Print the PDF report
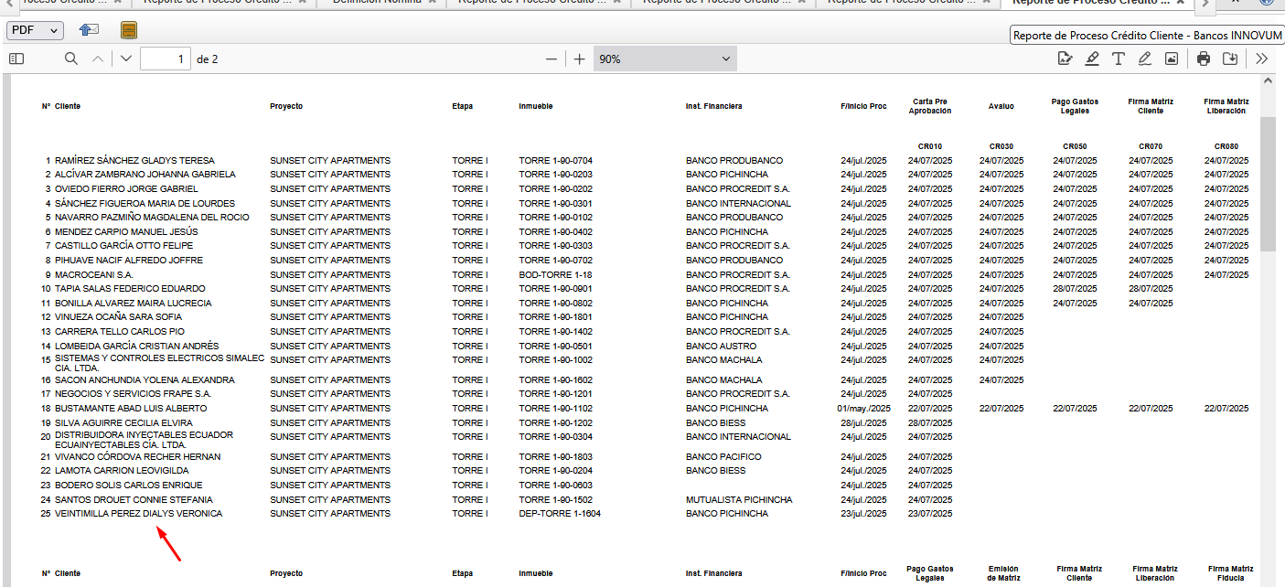Image resolution: width=1285 pixels, height=587 pixels. coord(1204,59)
